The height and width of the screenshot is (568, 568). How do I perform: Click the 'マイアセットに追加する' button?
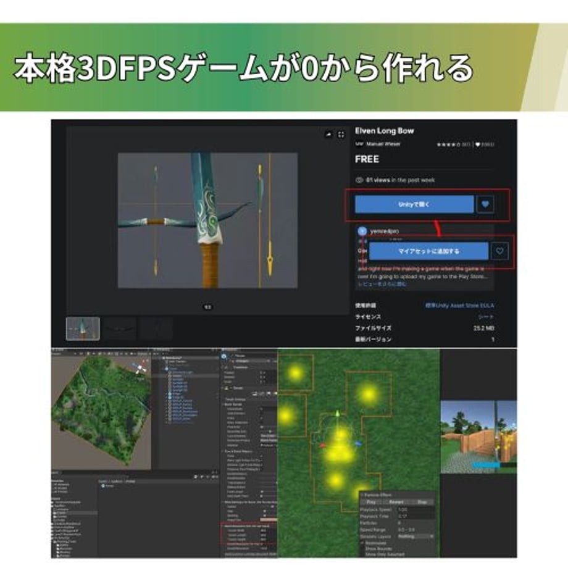click(x=428, y=251)
